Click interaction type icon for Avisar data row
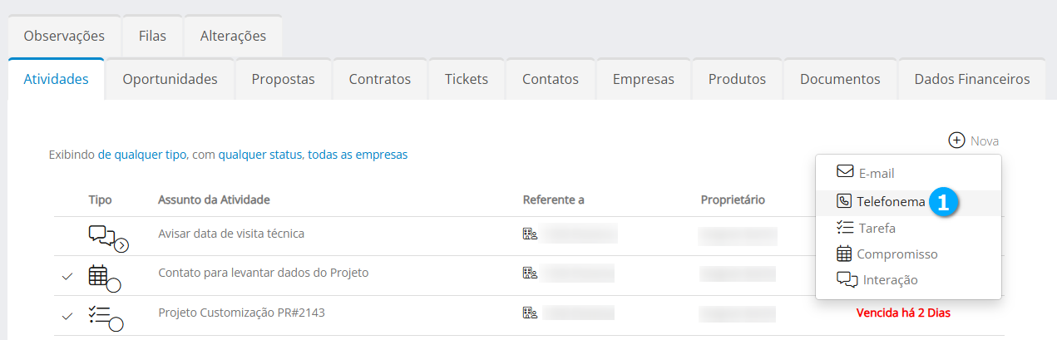The image size is (1057, 340). 104,236
